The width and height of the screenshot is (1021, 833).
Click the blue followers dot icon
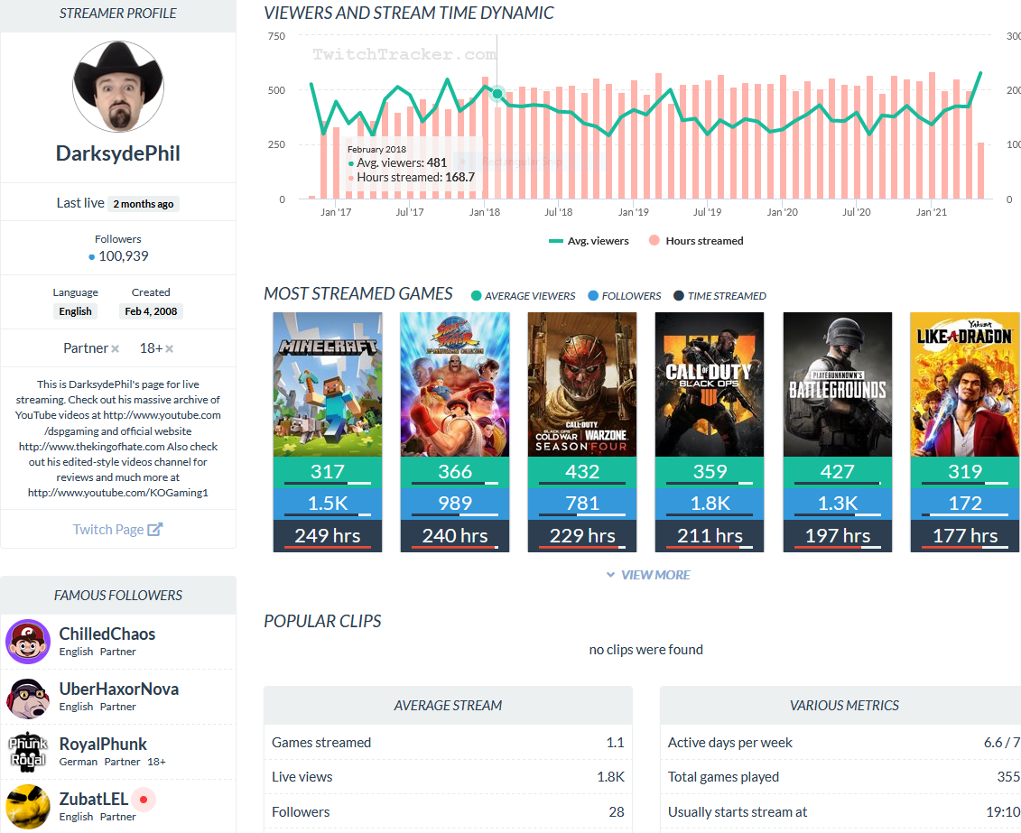92,257
